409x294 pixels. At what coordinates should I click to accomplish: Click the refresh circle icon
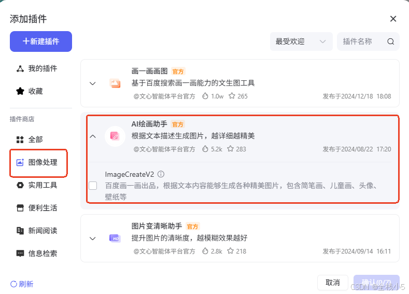pyautogui.click(x=13, y=284)
